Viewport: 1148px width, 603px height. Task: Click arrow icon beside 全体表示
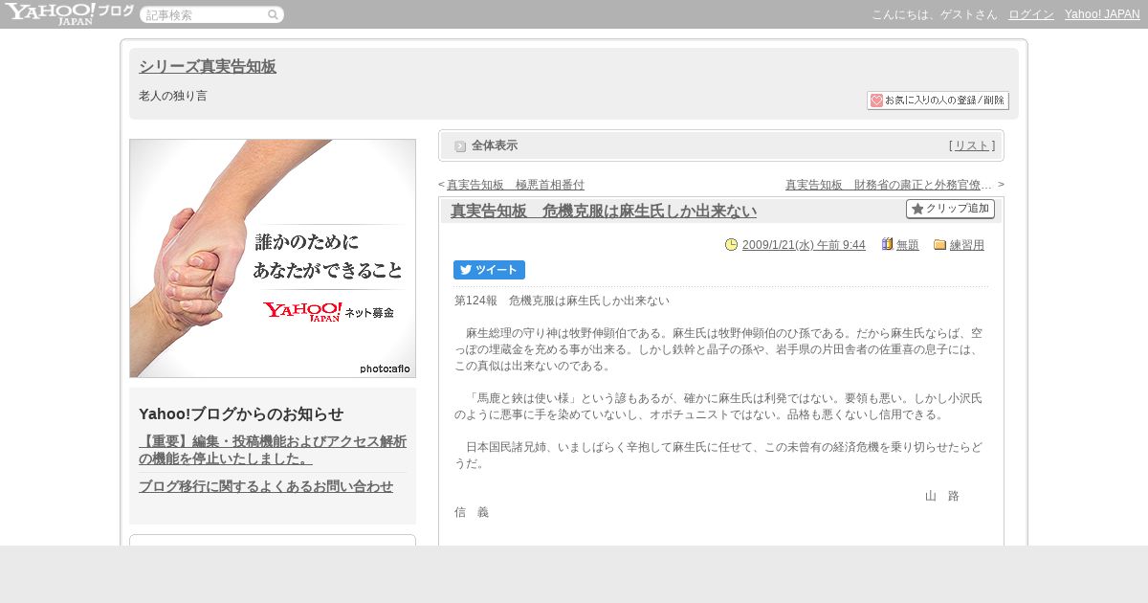[460, 146]
